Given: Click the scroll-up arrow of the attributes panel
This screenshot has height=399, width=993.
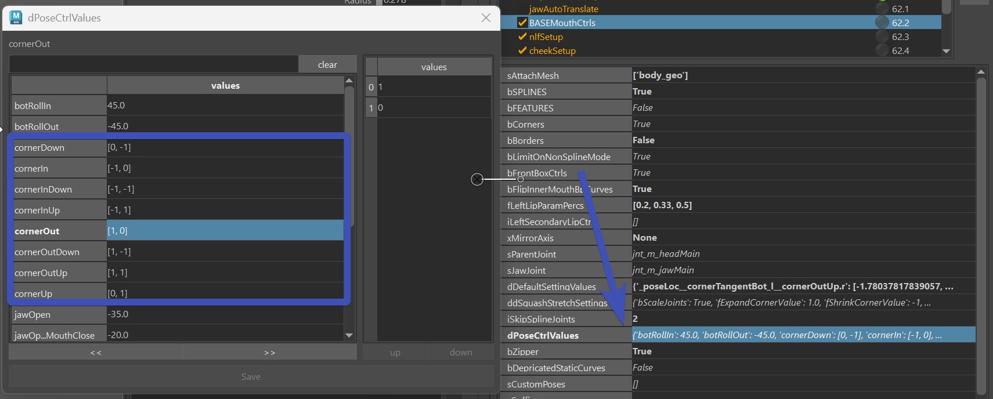Looking at the screenshot, I should point(981,72).
